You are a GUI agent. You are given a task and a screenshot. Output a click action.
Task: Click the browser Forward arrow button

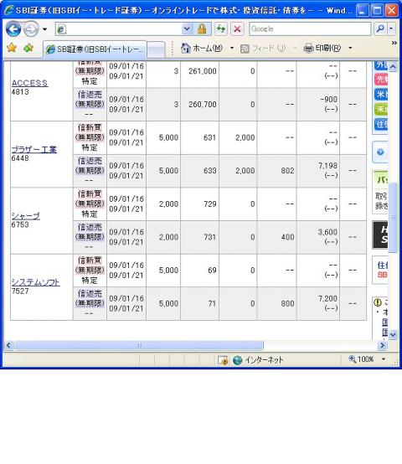pos(31,29)
